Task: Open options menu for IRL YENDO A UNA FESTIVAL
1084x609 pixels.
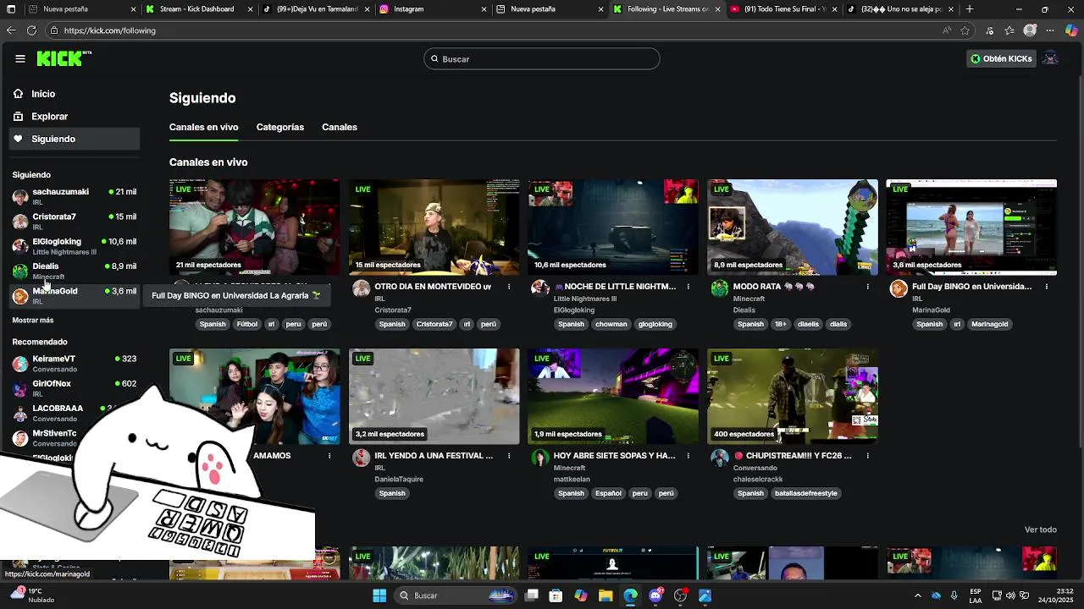Action: (x=509, y=456)
